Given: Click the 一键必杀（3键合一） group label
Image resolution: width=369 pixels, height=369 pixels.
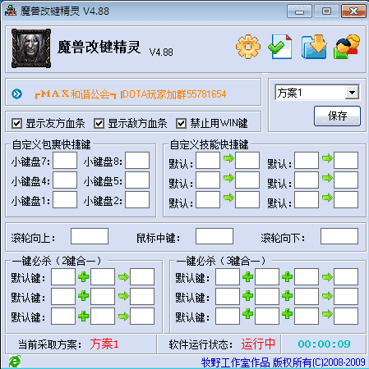Looking at the screenshot, I should pos(221,261).
